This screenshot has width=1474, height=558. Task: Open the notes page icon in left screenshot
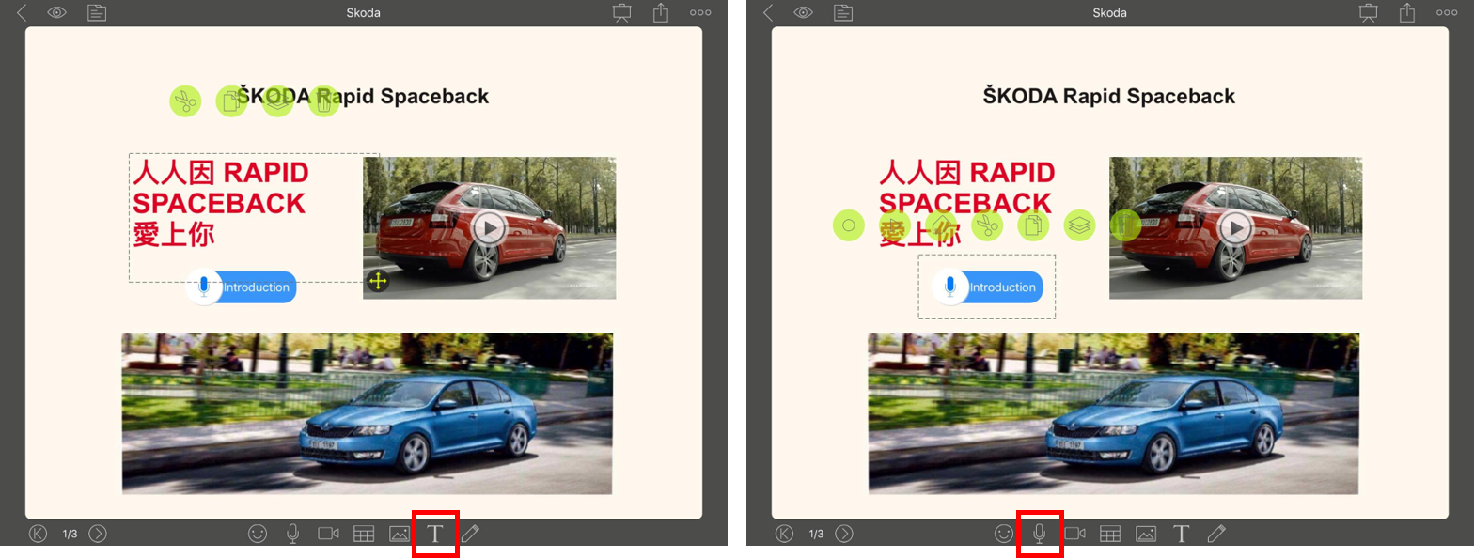pos(97,12)
